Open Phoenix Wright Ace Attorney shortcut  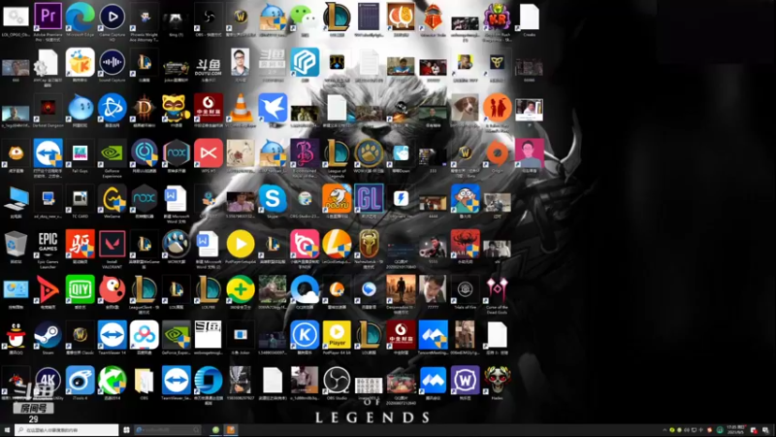coord(145,17)
